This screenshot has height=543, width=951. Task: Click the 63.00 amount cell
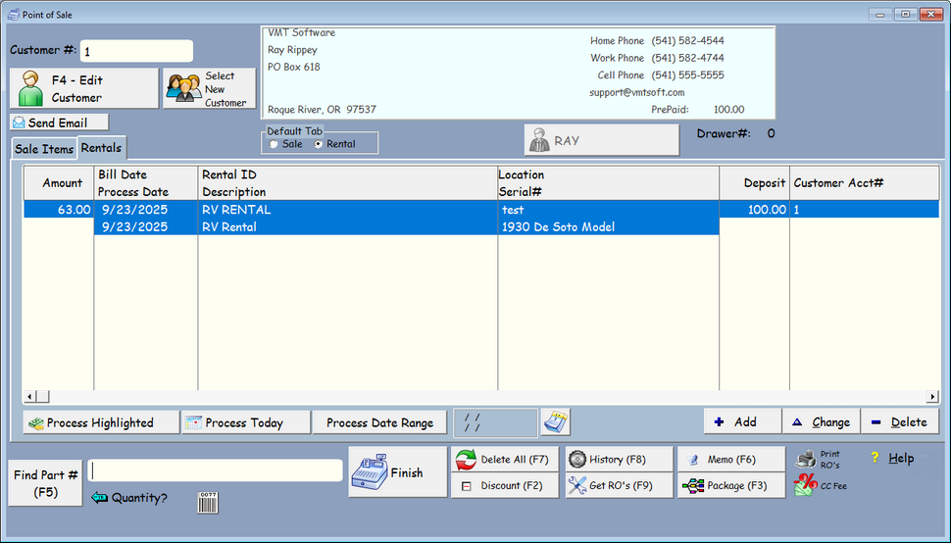(59, 210)
